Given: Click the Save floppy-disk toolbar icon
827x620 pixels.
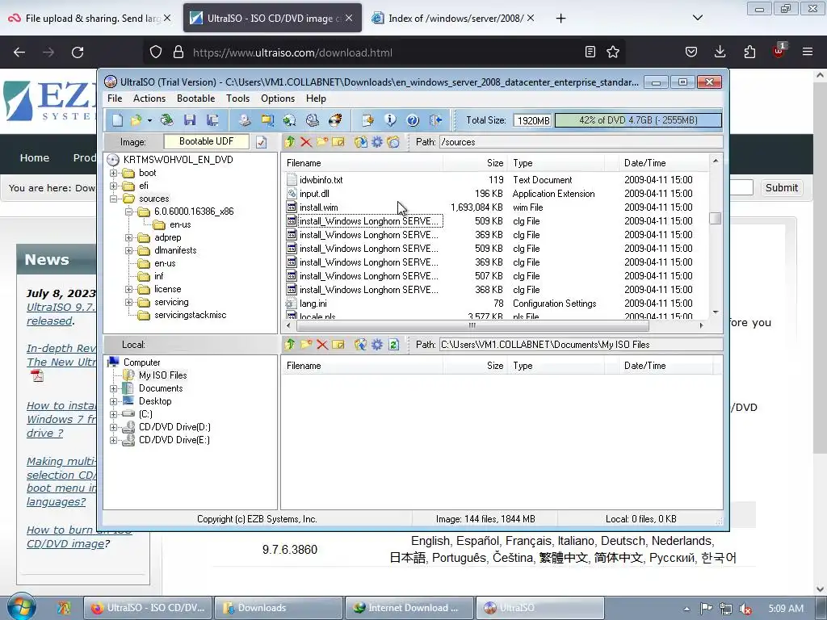Looking at the screenshot, I should click(190, 120).
